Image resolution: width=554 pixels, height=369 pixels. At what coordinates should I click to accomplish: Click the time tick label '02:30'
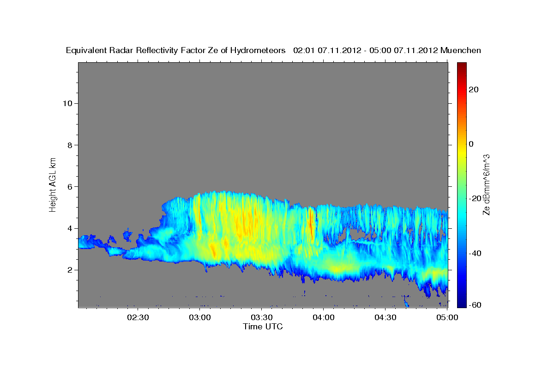coord(138,317)
